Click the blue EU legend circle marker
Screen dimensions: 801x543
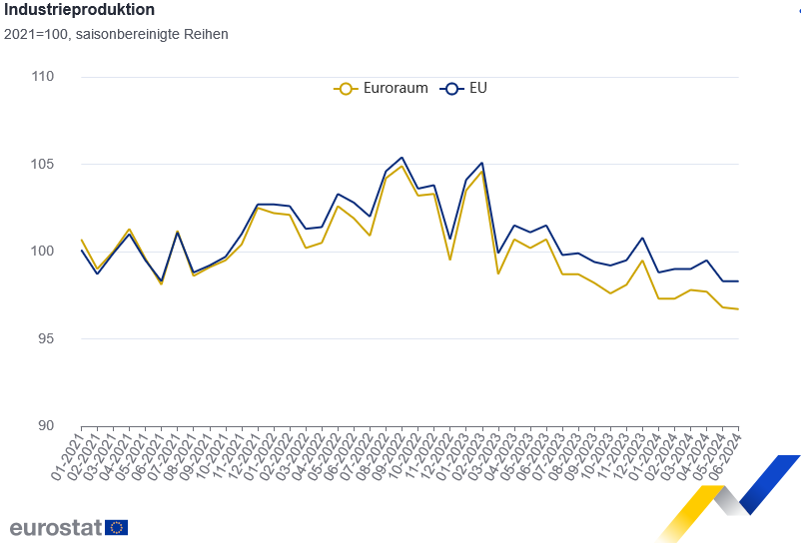point(451,88)
